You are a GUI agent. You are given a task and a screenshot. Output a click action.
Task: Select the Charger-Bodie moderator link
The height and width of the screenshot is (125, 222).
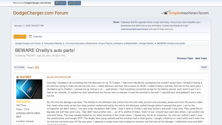click(146, 43)
